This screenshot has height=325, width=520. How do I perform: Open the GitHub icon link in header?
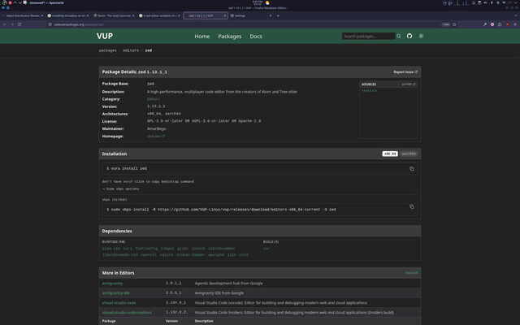point(409,36)
